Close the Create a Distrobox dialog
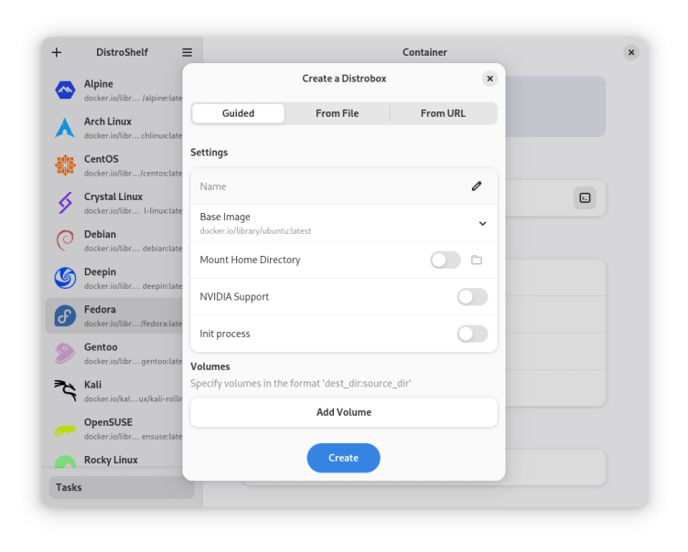 click(489, 79)
